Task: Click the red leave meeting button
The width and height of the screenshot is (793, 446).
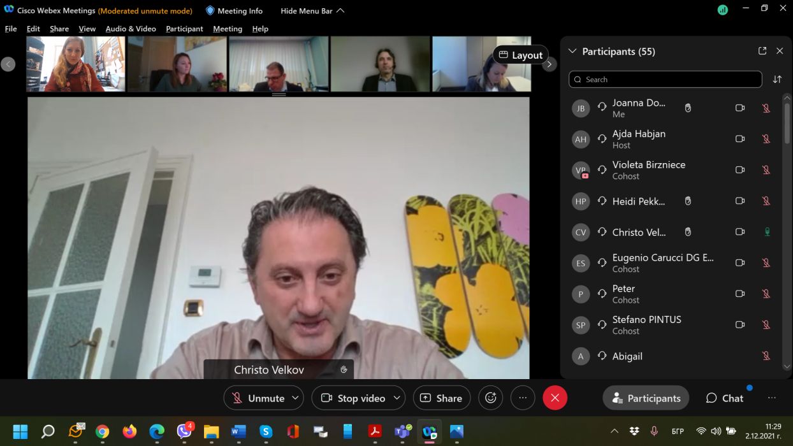Action: click(555, 398)
